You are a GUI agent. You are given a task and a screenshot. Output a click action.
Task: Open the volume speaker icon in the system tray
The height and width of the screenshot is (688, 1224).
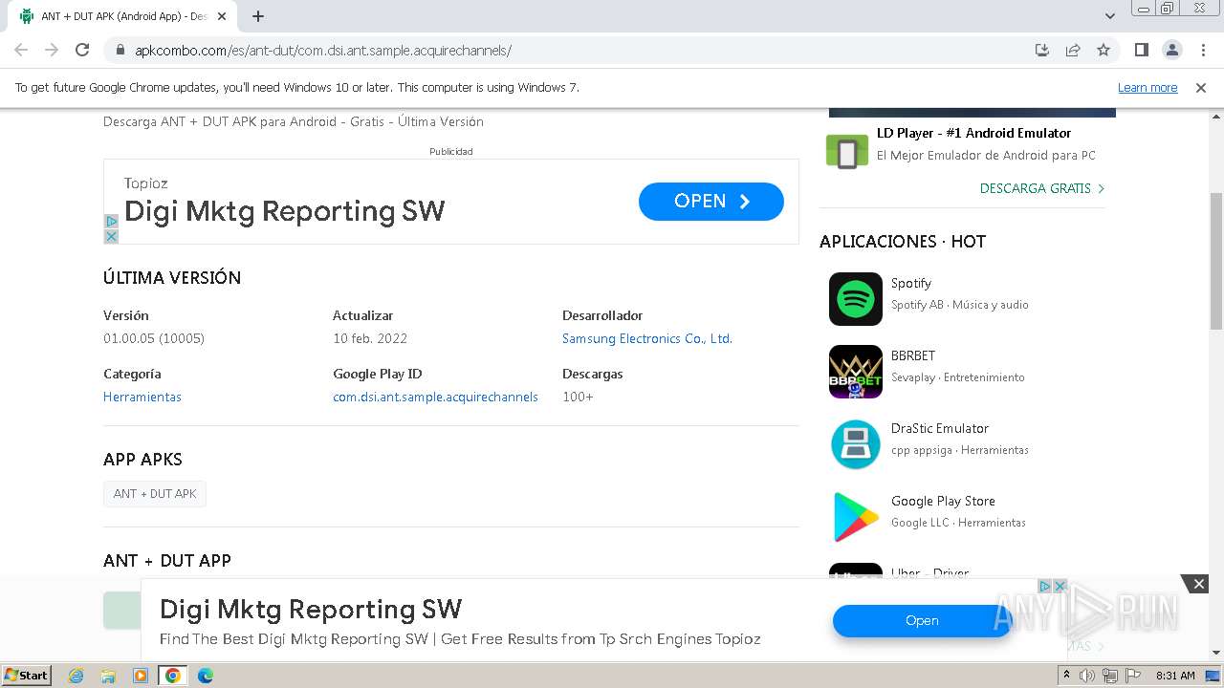[x=1087, y=676]
